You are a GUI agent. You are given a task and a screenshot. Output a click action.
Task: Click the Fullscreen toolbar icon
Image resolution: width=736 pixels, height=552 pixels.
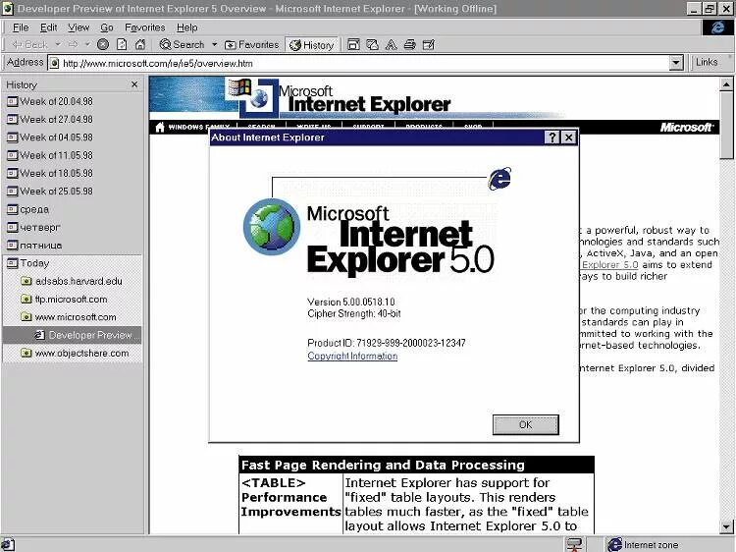353,44
